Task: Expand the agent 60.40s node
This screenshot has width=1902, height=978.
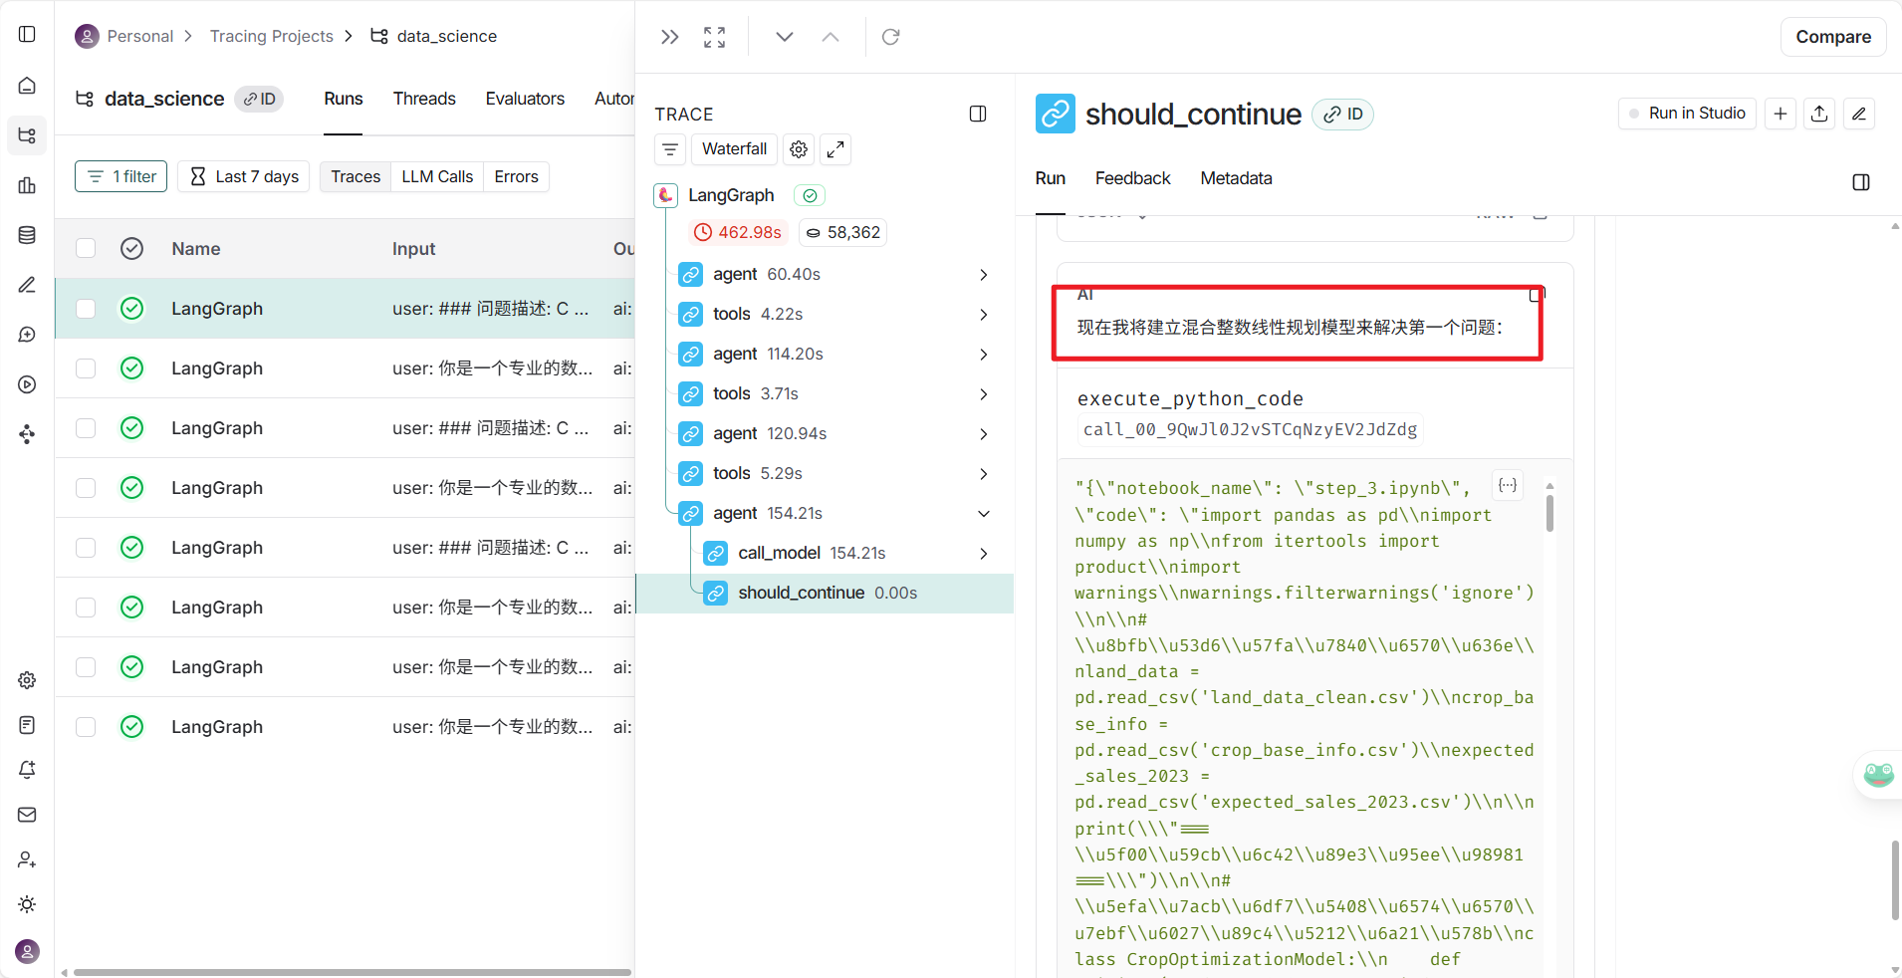Action: (984, 275)
